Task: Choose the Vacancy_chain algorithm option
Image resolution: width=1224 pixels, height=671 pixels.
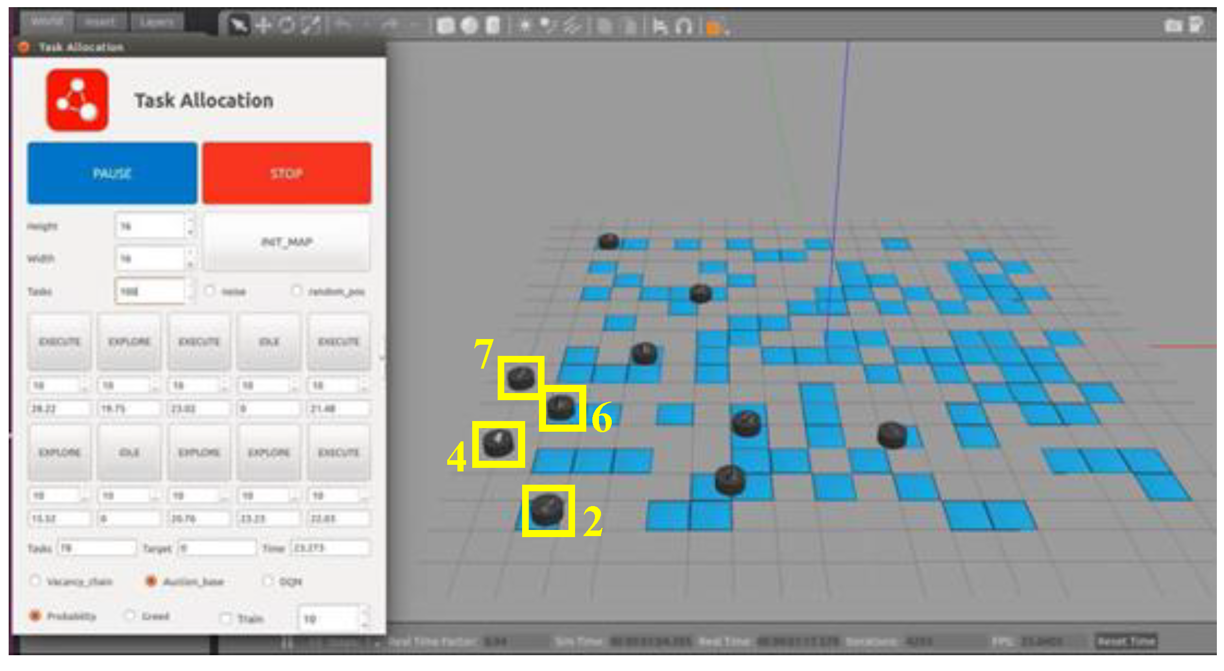Action: tap(36, 581)
